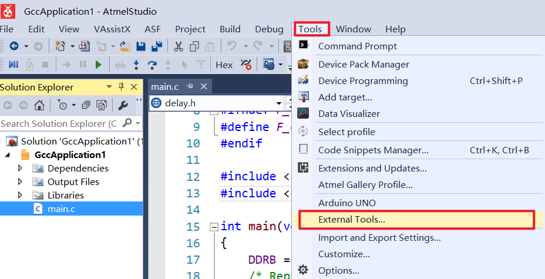Click Collapse All icon in Solution Explorer
This screenshot has width=545, height=279.
(86, 105)
